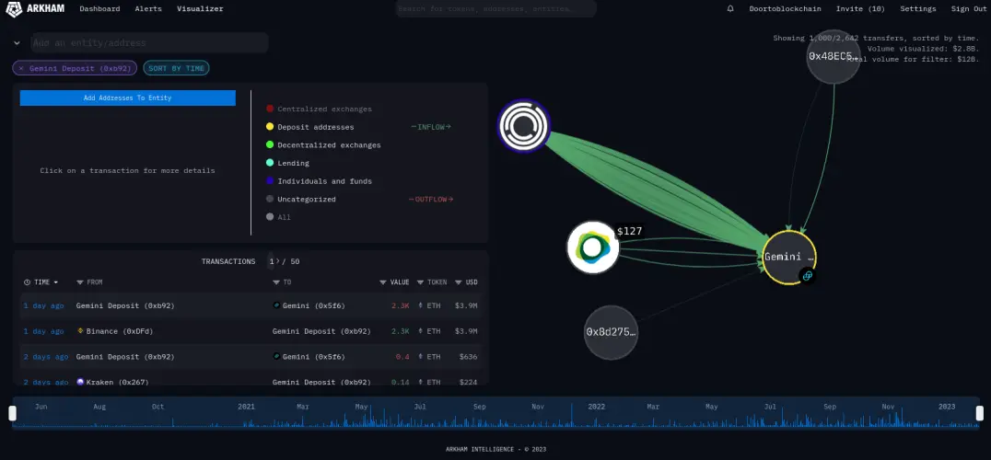Toggle INFLOW direction filter
Image resolution: width=991 pixels, height=460 pixels.
(431, 127)
